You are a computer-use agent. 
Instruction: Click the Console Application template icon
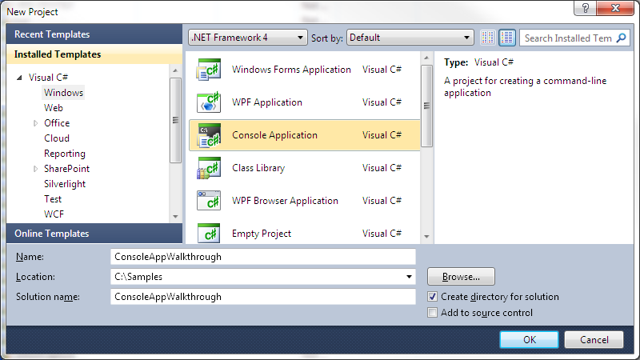[x=209, y=135]
